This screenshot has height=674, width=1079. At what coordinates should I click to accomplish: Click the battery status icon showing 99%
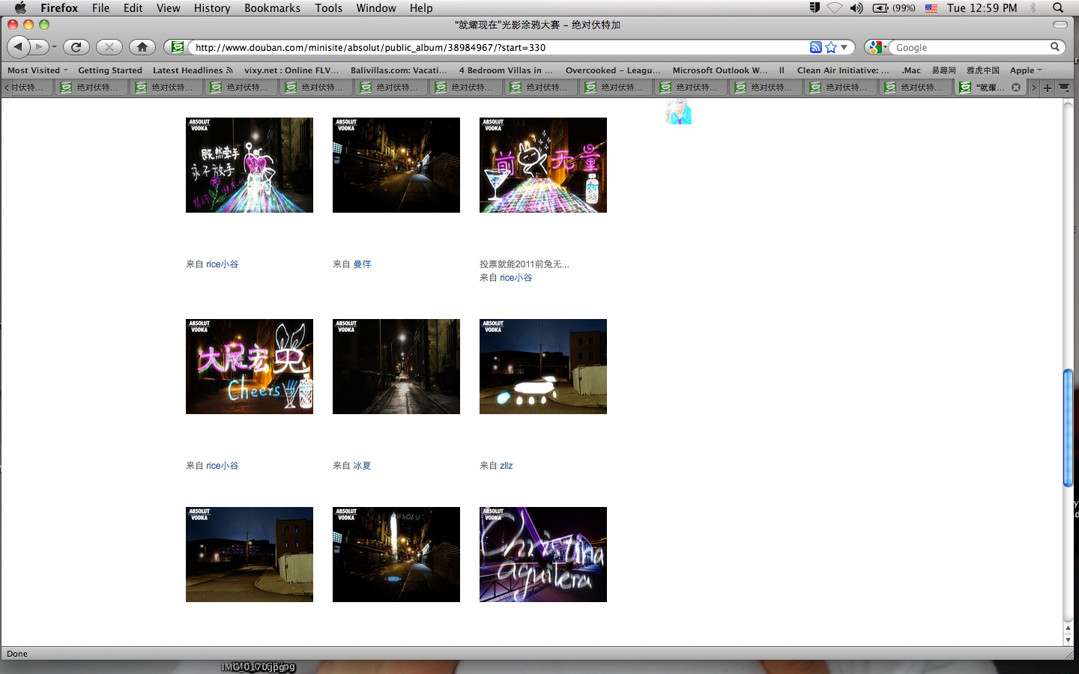tap(894, 7)
